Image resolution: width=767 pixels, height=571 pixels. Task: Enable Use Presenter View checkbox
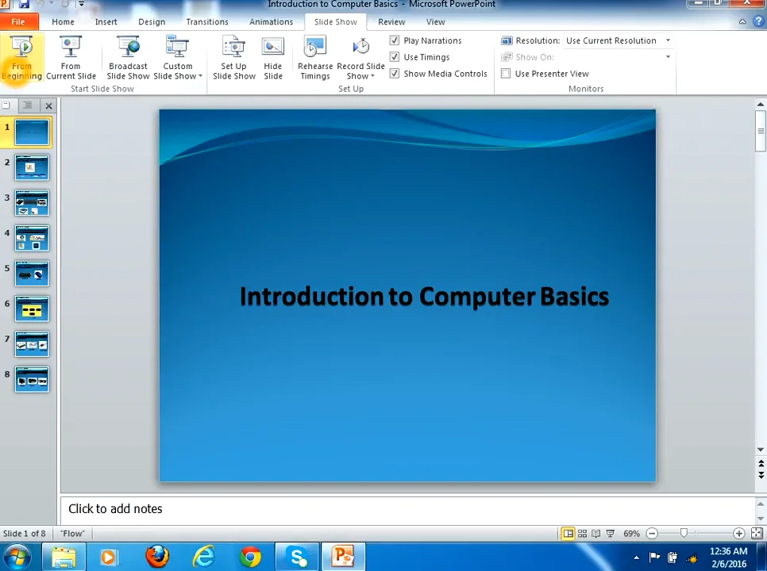pos(506,74)
